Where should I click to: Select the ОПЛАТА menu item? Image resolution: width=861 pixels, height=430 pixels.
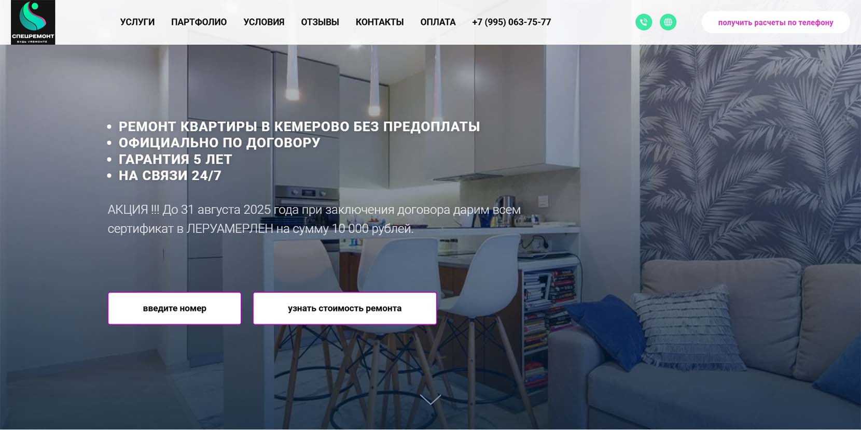tap(438, 22)
